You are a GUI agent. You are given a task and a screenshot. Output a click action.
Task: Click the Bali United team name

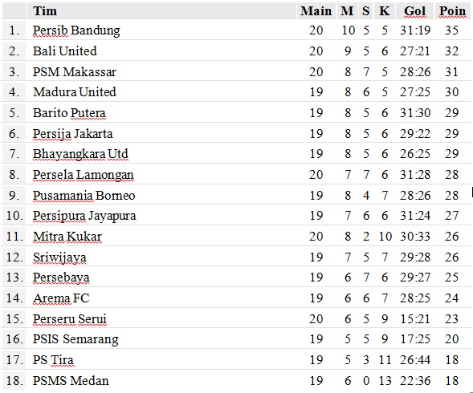point(65,51)
